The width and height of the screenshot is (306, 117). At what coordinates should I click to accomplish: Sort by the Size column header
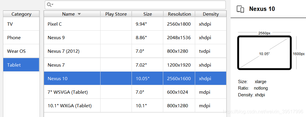coord(148,14)
